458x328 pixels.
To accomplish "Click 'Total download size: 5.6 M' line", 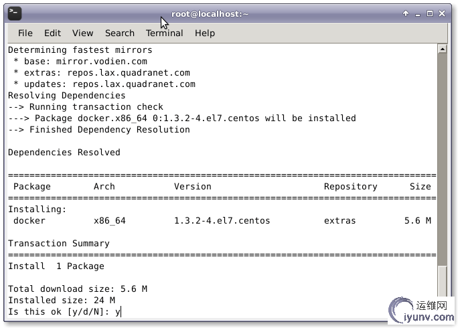I will (x=78, y=289).
